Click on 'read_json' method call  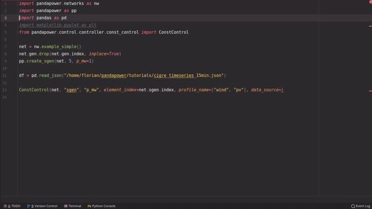50,75
